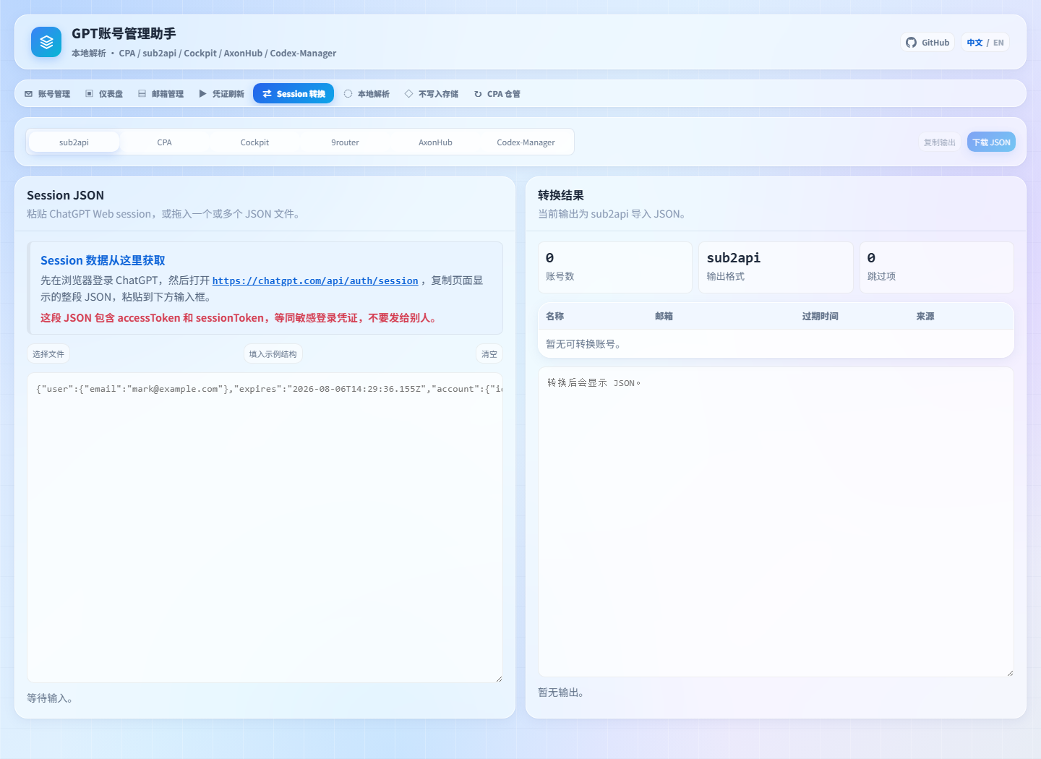This screenshot has width=1041, height=759.
Task: Click 填入示例结构 to fill sample
Action: point(273,354)
